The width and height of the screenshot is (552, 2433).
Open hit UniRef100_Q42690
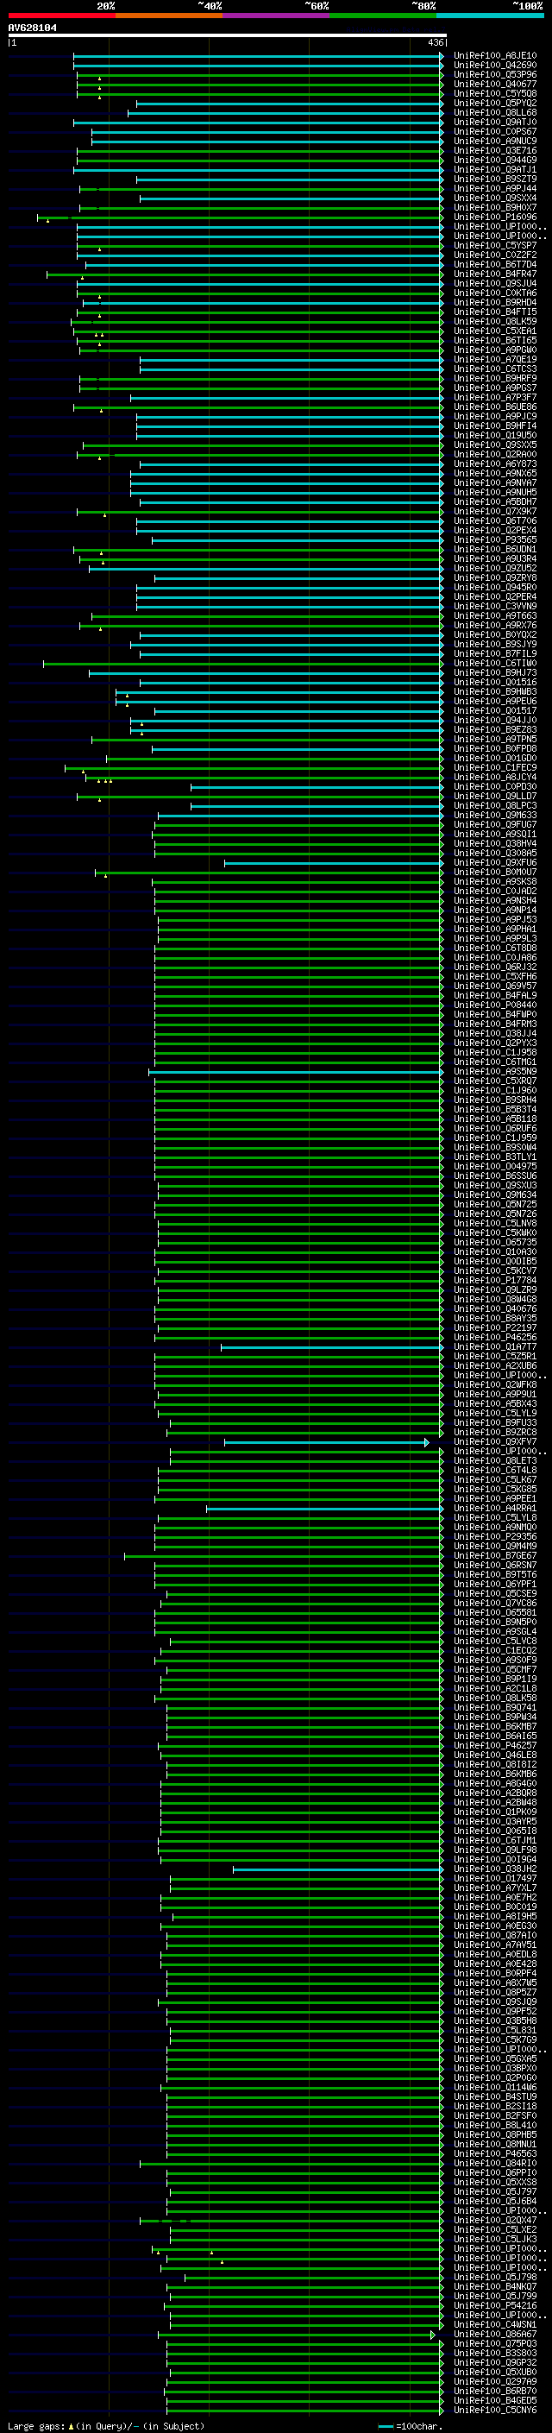click(495, 66)
